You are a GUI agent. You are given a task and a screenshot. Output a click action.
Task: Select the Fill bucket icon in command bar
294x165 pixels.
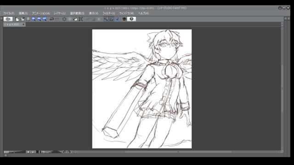click(x=75, y=19)
